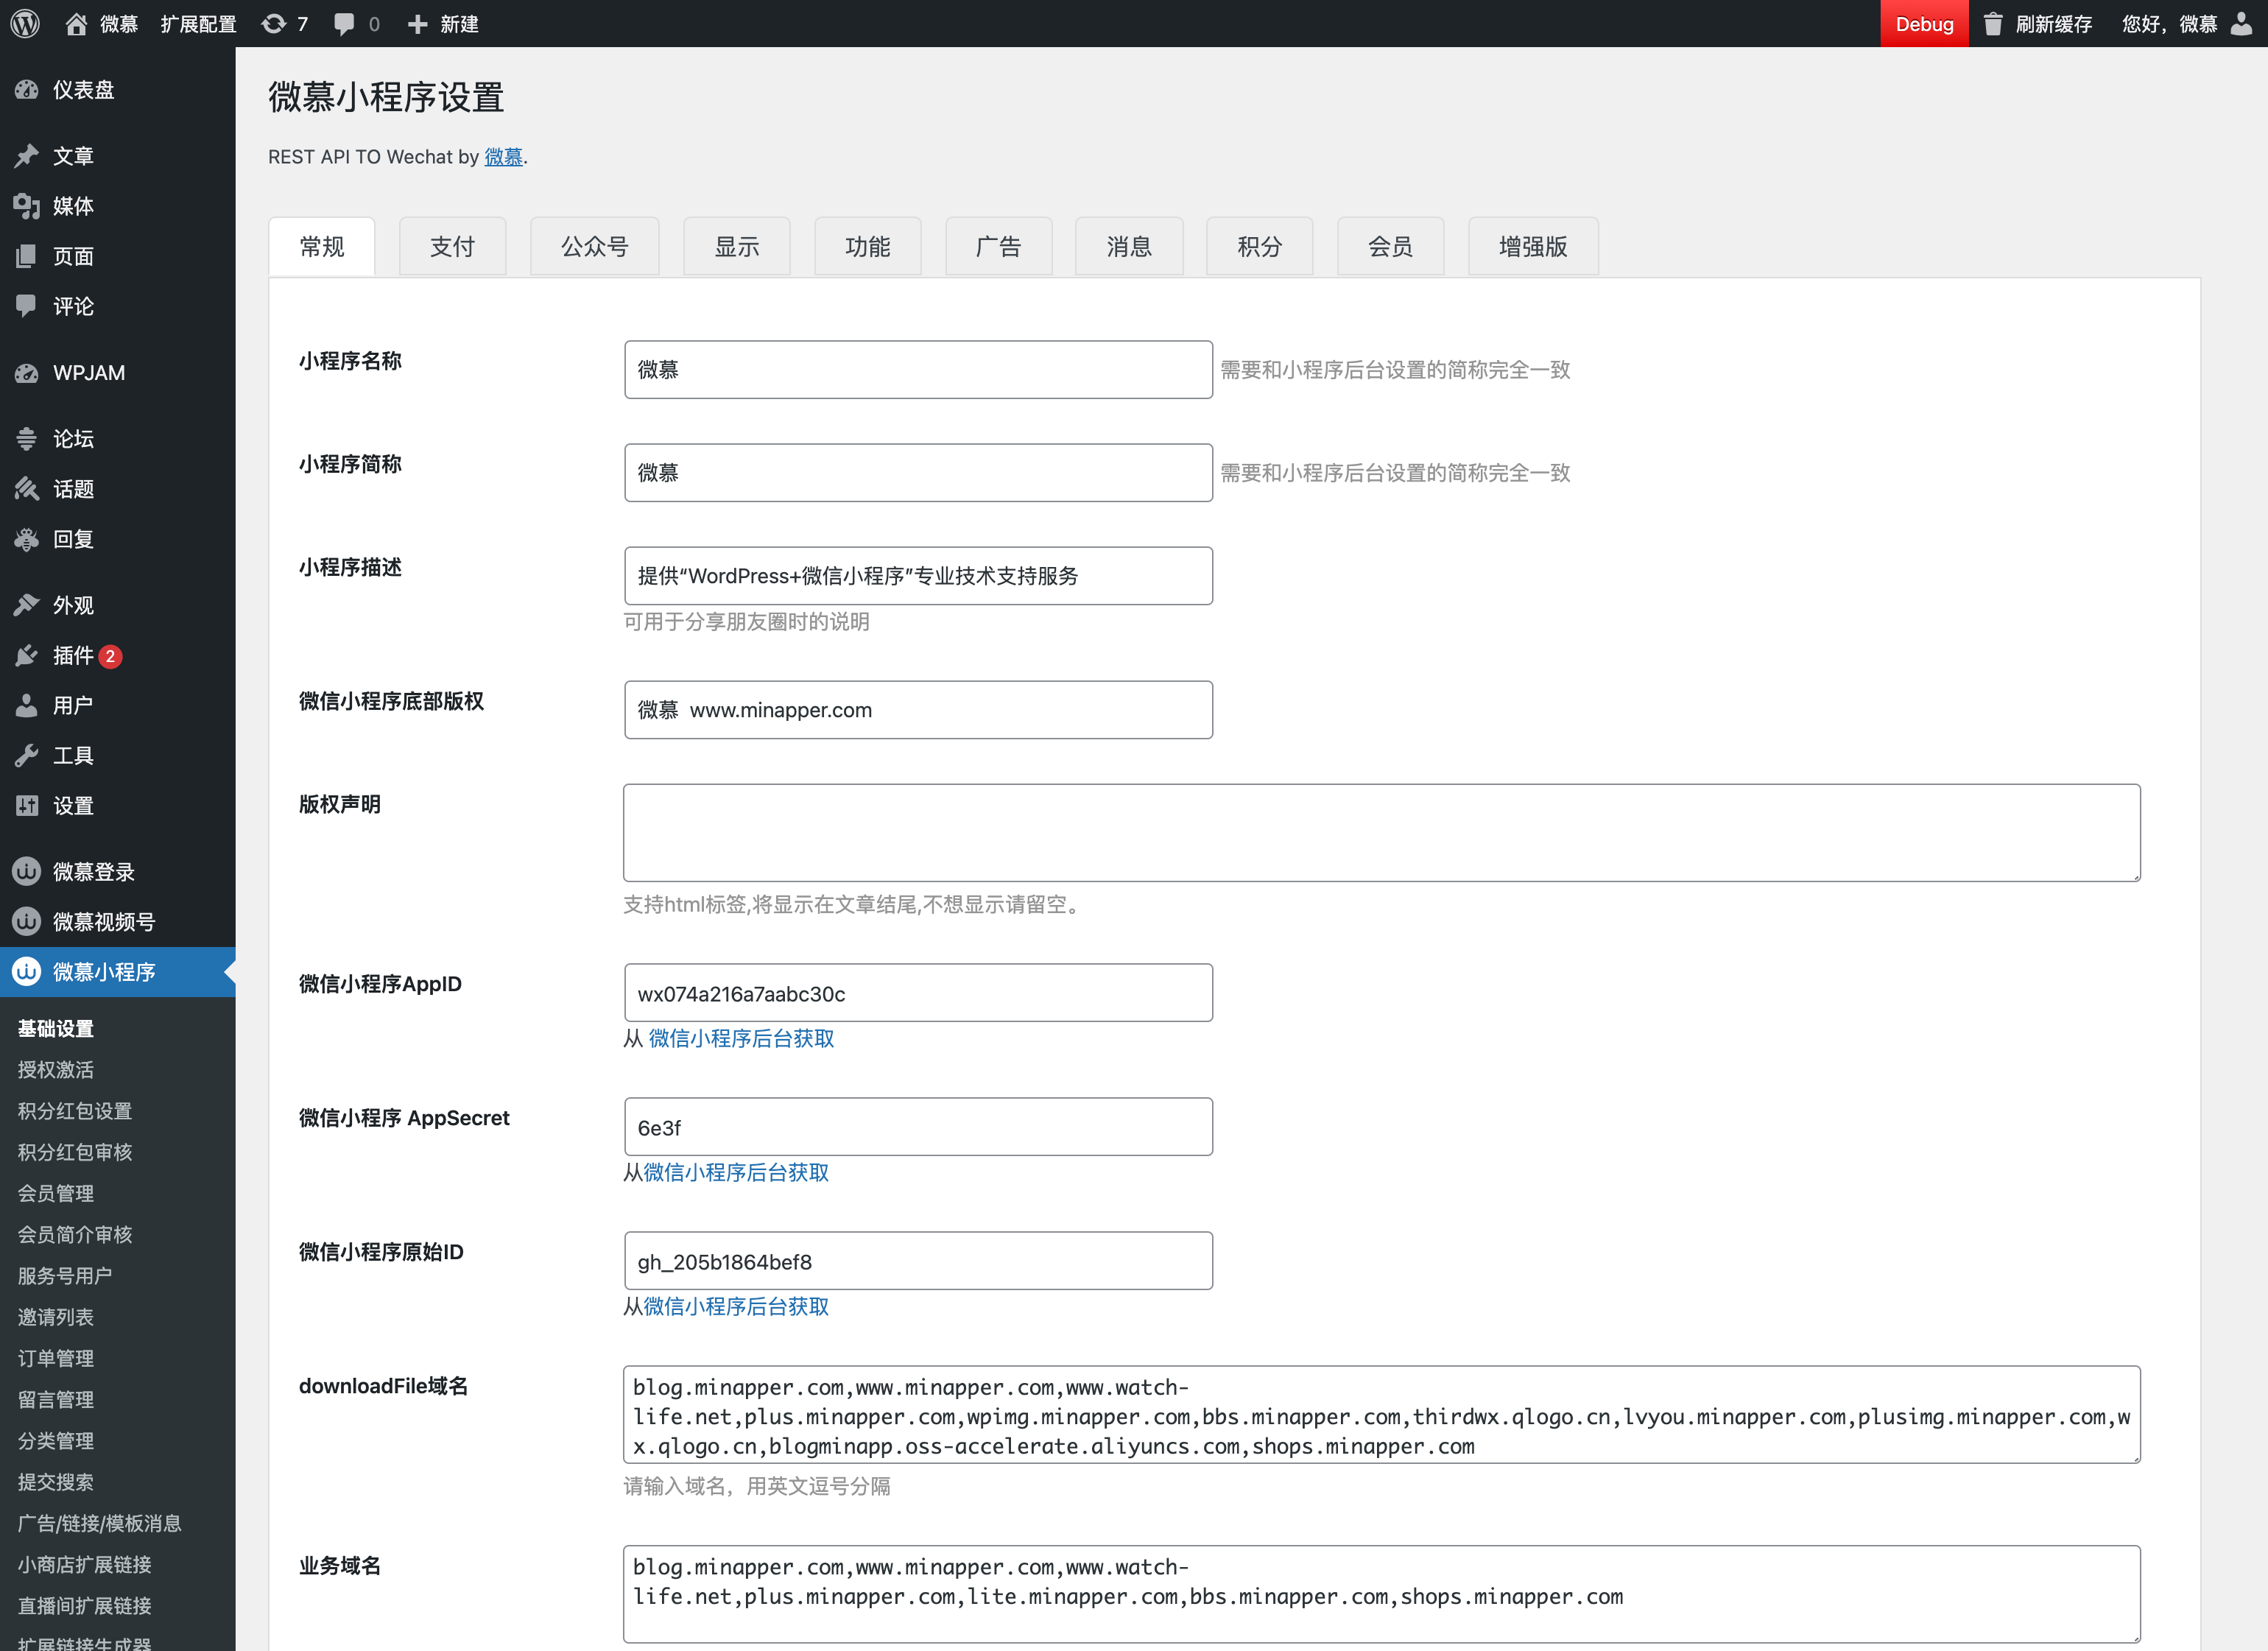Viewport: 2268px width, 1651px height.
Task: Click the AppSecret field showing 6e3f
Action: coord(918,1127)
